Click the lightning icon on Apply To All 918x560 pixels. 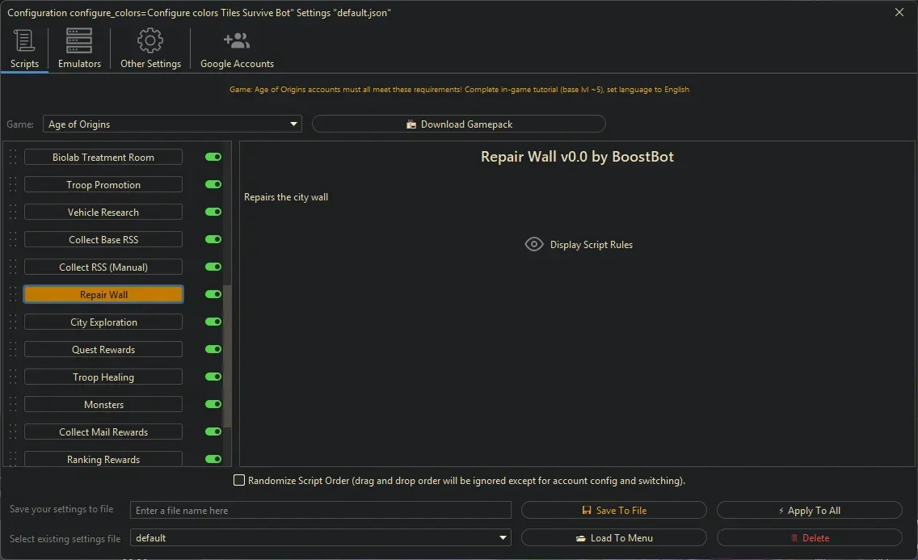(x=781, y=510)
